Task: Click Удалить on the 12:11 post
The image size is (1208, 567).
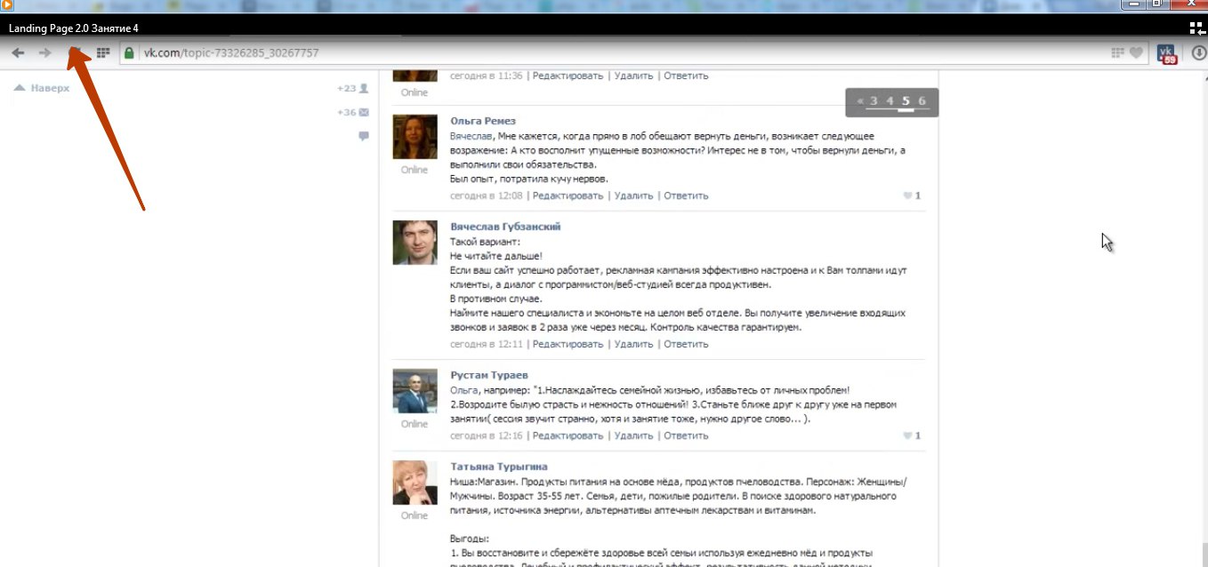Action: pyautogui.click(x=633, y=344)
